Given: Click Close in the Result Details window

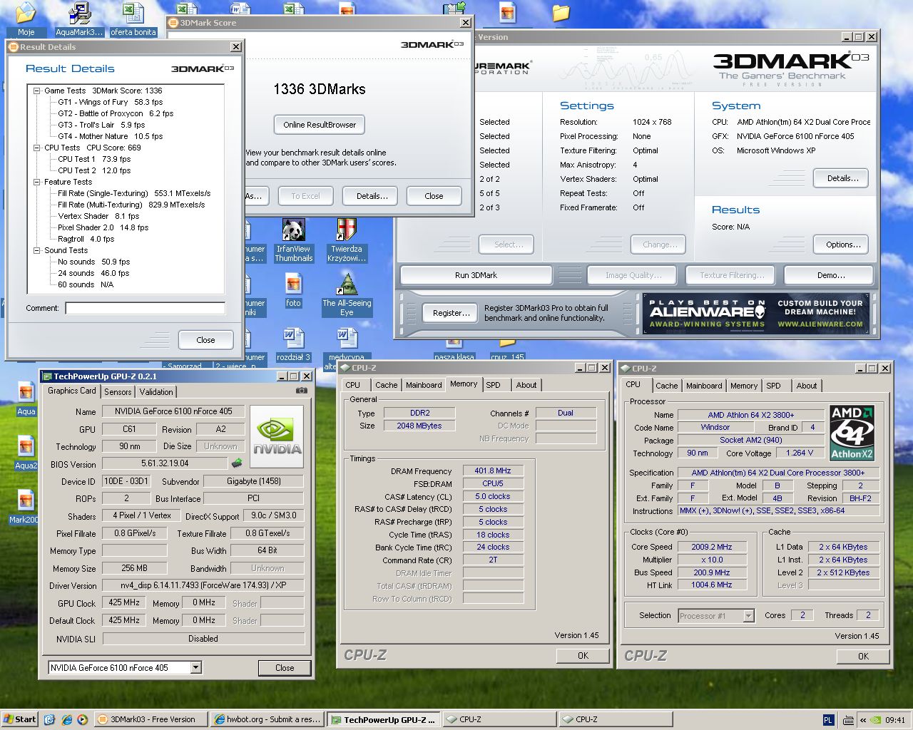Looking at the screenshot, I should click(x=205, y=340).
